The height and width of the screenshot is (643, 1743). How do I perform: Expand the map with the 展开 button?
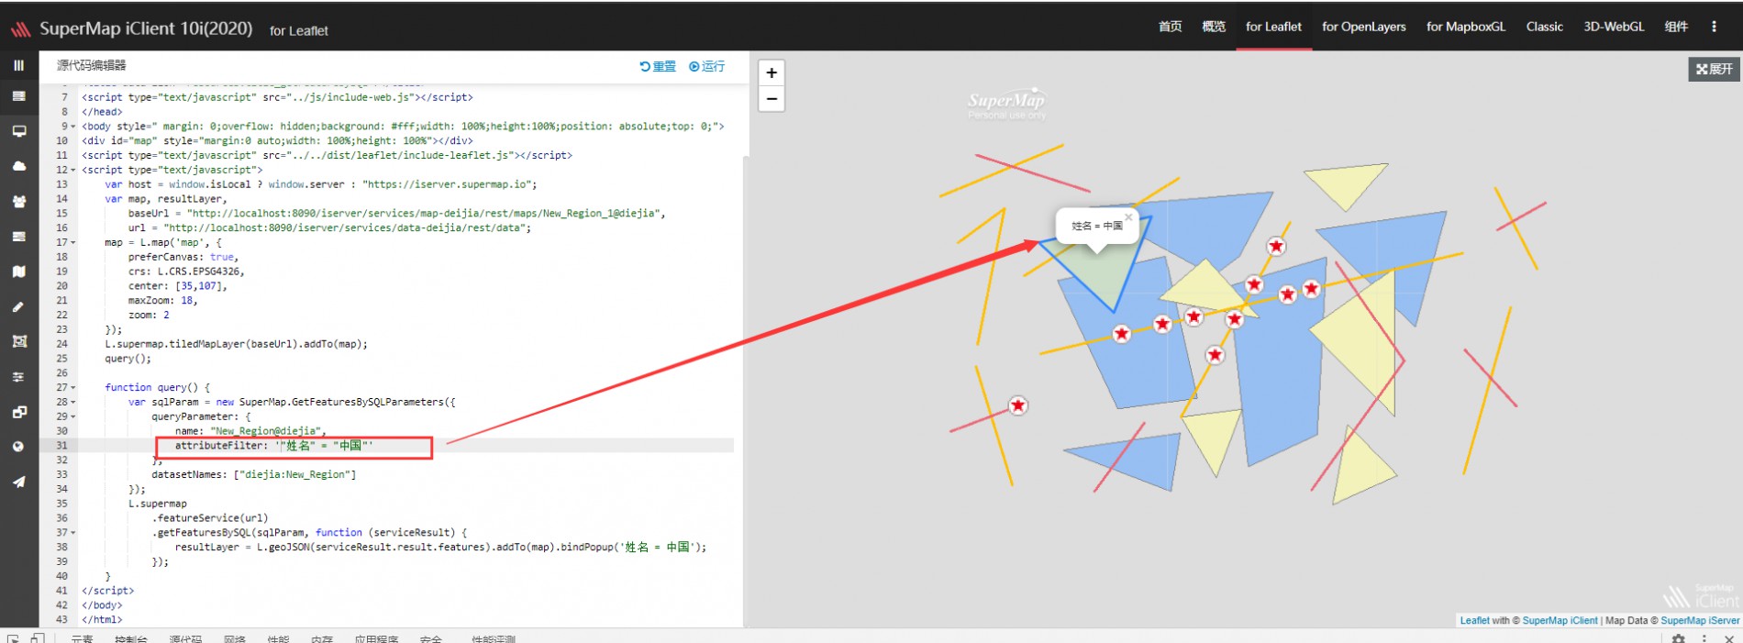(1714, 69)
